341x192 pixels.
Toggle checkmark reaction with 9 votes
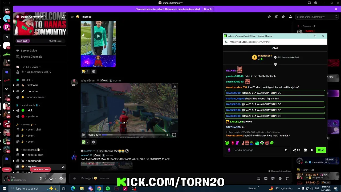click(85, 142)
